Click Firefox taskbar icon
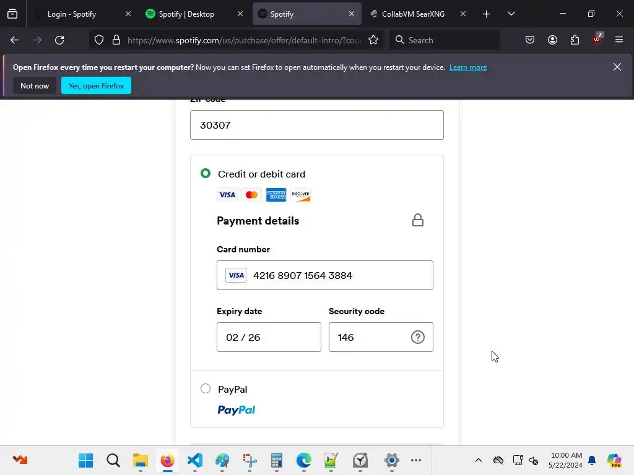The height and width of the screenshot is (475, 634). (167, 460)
